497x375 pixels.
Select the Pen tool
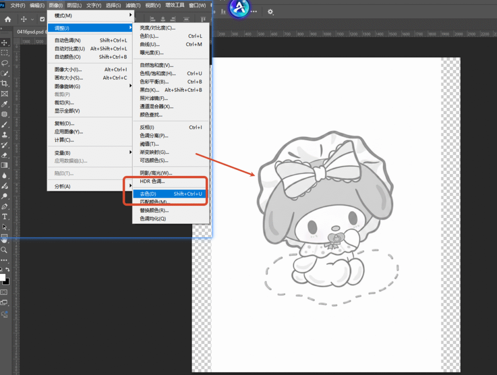coord(5,206)
